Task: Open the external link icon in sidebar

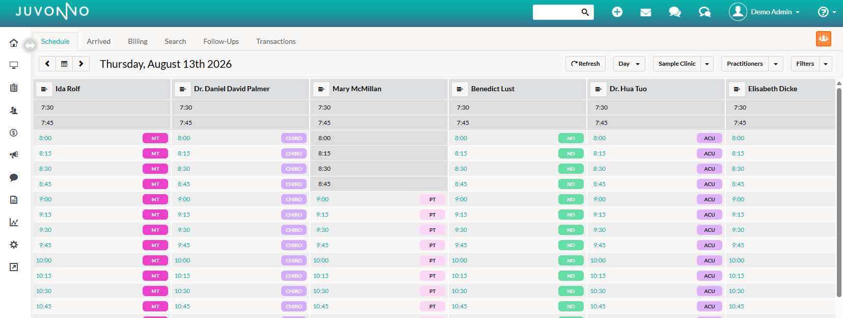Action: pos(14,267)
